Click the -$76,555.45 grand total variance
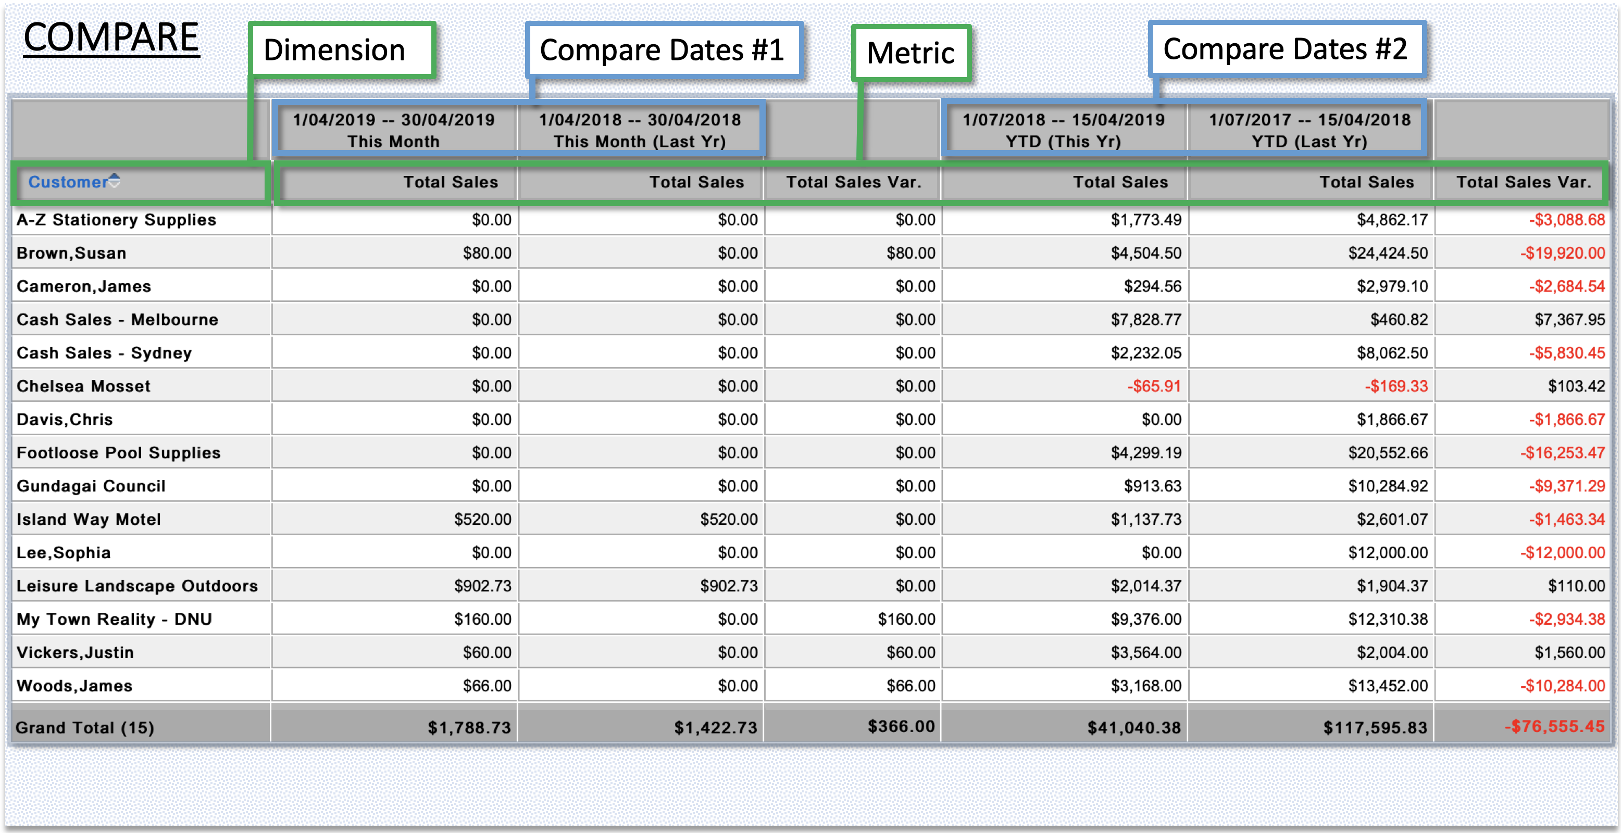This screenshot has height=833, width=1621. 1555,727
